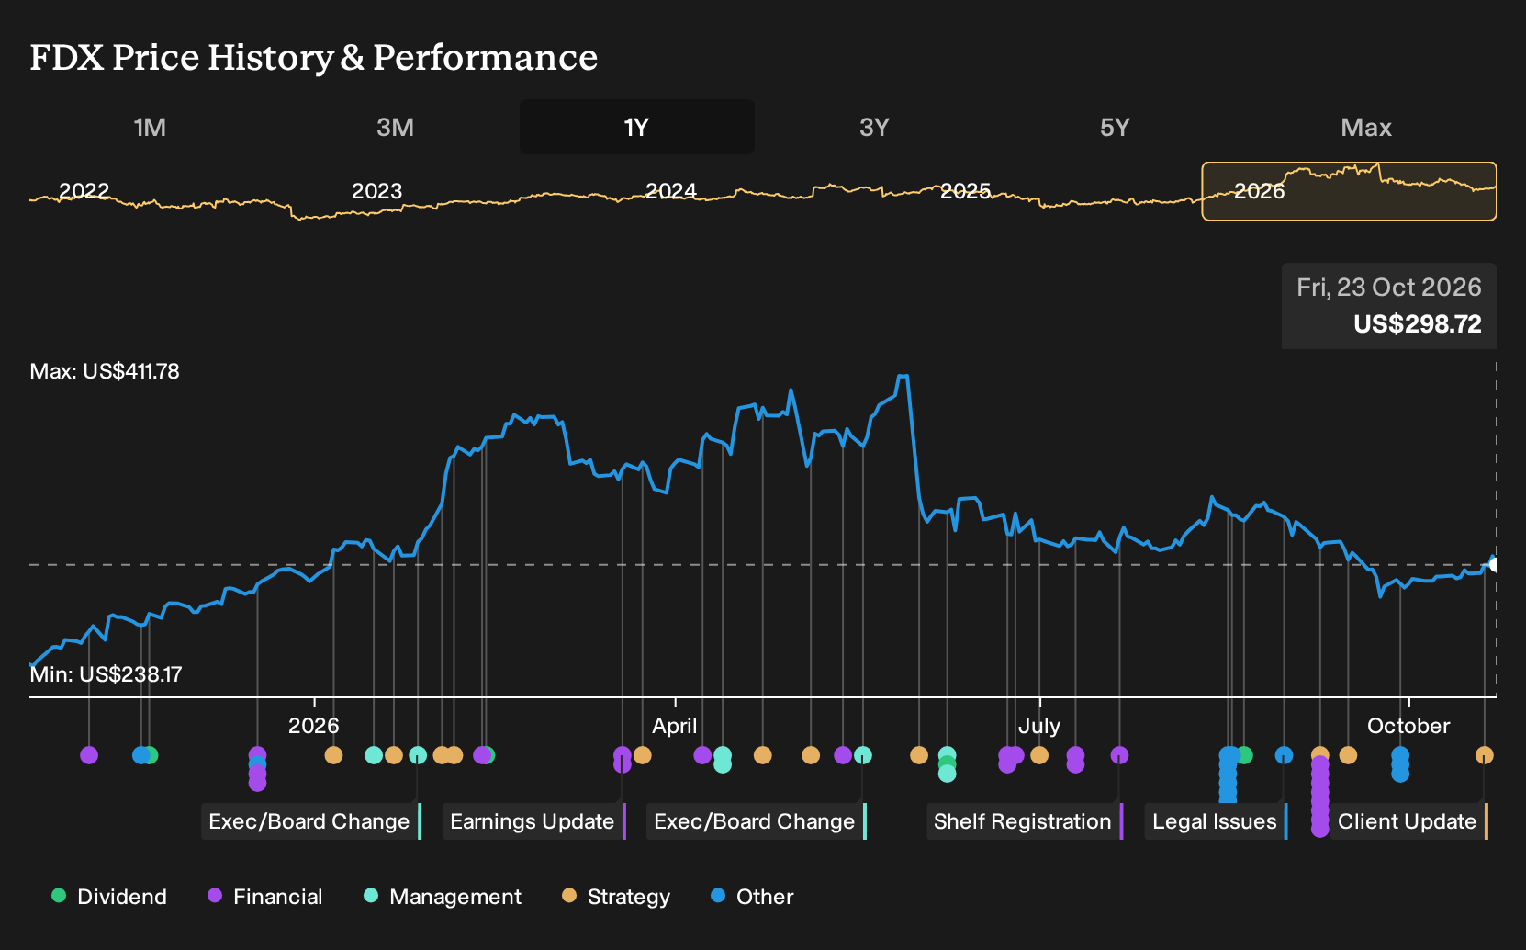Switch to 3Y price history

point(874,127)
